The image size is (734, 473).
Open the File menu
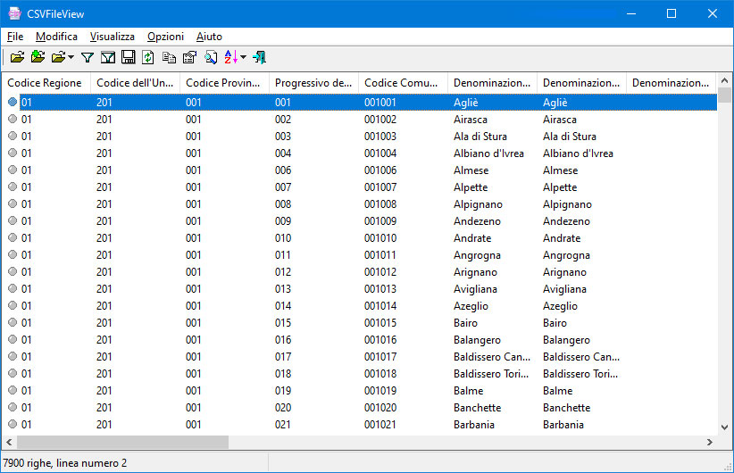click(15, 37)
